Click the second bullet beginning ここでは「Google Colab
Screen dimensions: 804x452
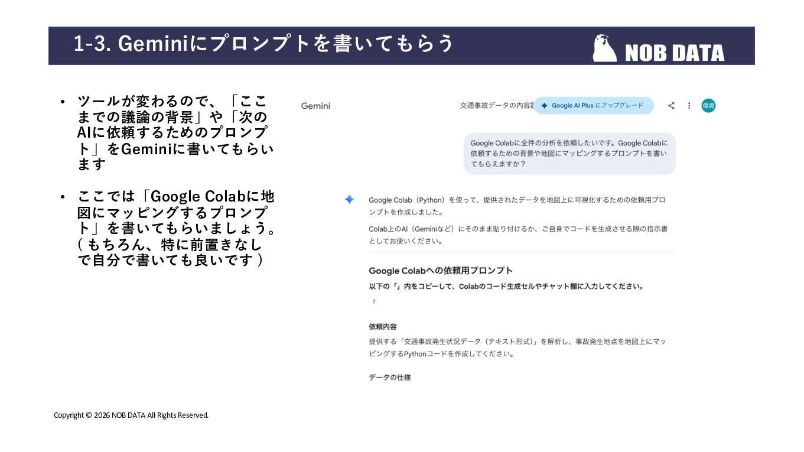coord(175,228)
